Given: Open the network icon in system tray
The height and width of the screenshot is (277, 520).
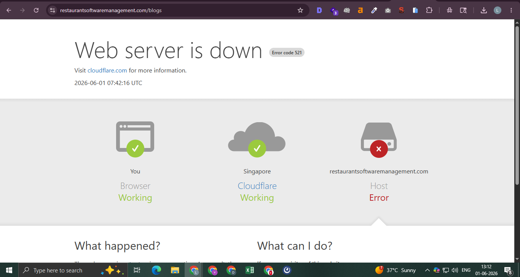Looking at the screenshot, I should (446, 270).
